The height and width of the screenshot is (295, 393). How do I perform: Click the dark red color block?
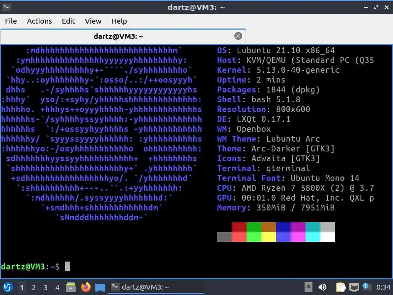(239, 227)
